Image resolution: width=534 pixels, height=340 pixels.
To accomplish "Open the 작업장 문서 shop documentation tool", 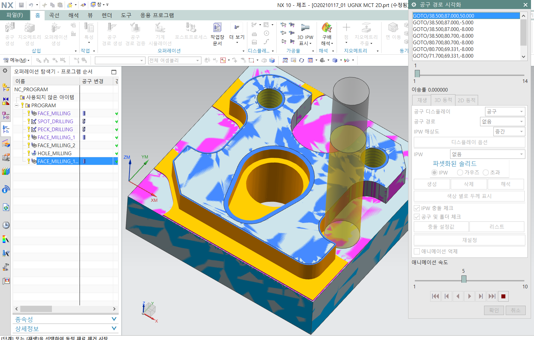I will click(217, 34).
